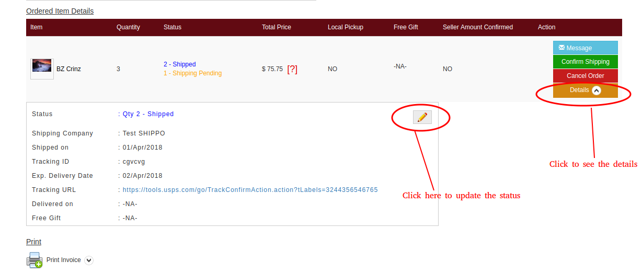The image size is (642, 272).
Task: Open the USPS tracking URL link
Action: 250,190
